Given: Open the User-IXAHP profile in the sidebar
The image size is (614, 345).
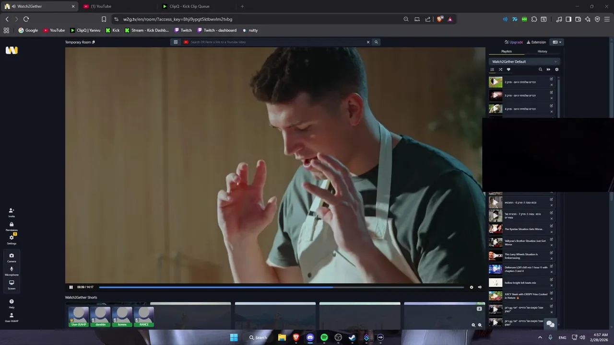Looking at the screenshot, I should coord(12,318).
